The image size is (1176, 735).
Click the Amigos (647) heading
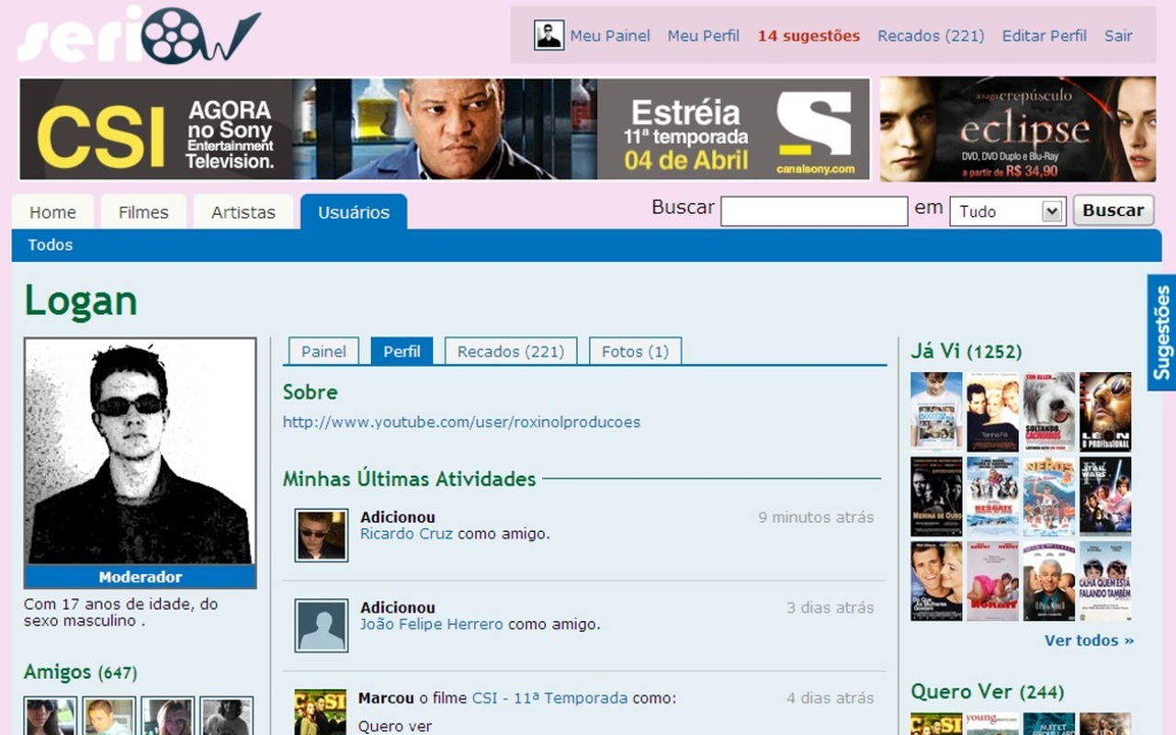tap(81, 673)
